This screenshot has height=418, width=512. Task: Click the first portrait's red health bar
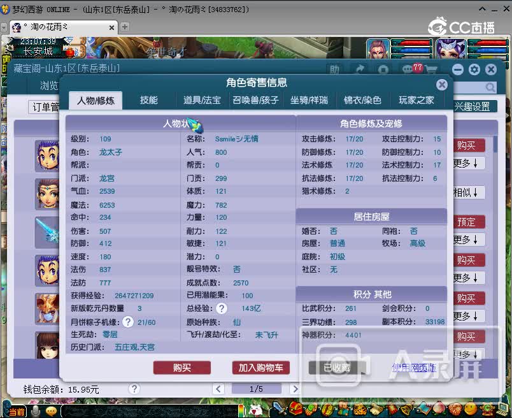[413, 43]
